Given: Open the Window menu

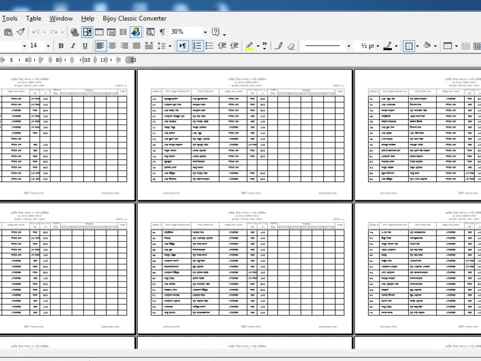Looking at the screenshot, I should (x=61, y=18).
